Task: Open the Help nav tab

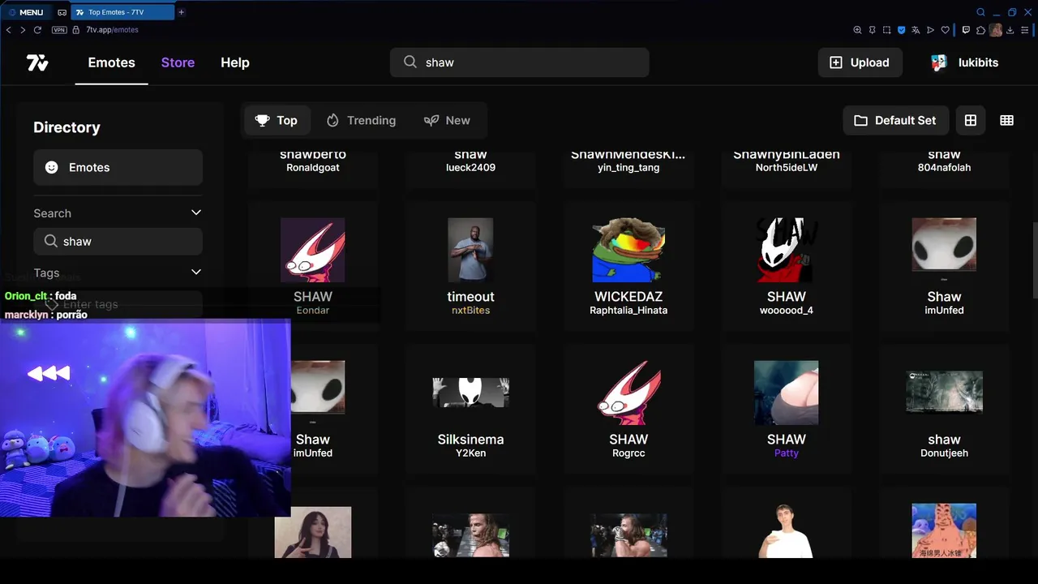Action: (x=235, y=62)
